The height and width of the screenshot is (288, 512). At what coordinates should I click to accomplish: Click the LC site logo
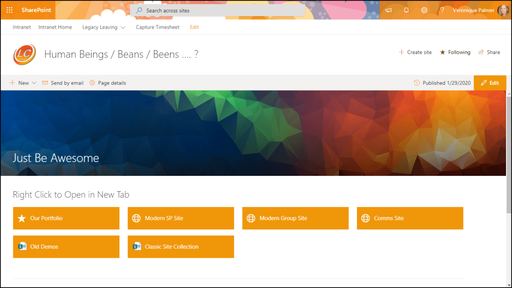(x=24, y=54)
